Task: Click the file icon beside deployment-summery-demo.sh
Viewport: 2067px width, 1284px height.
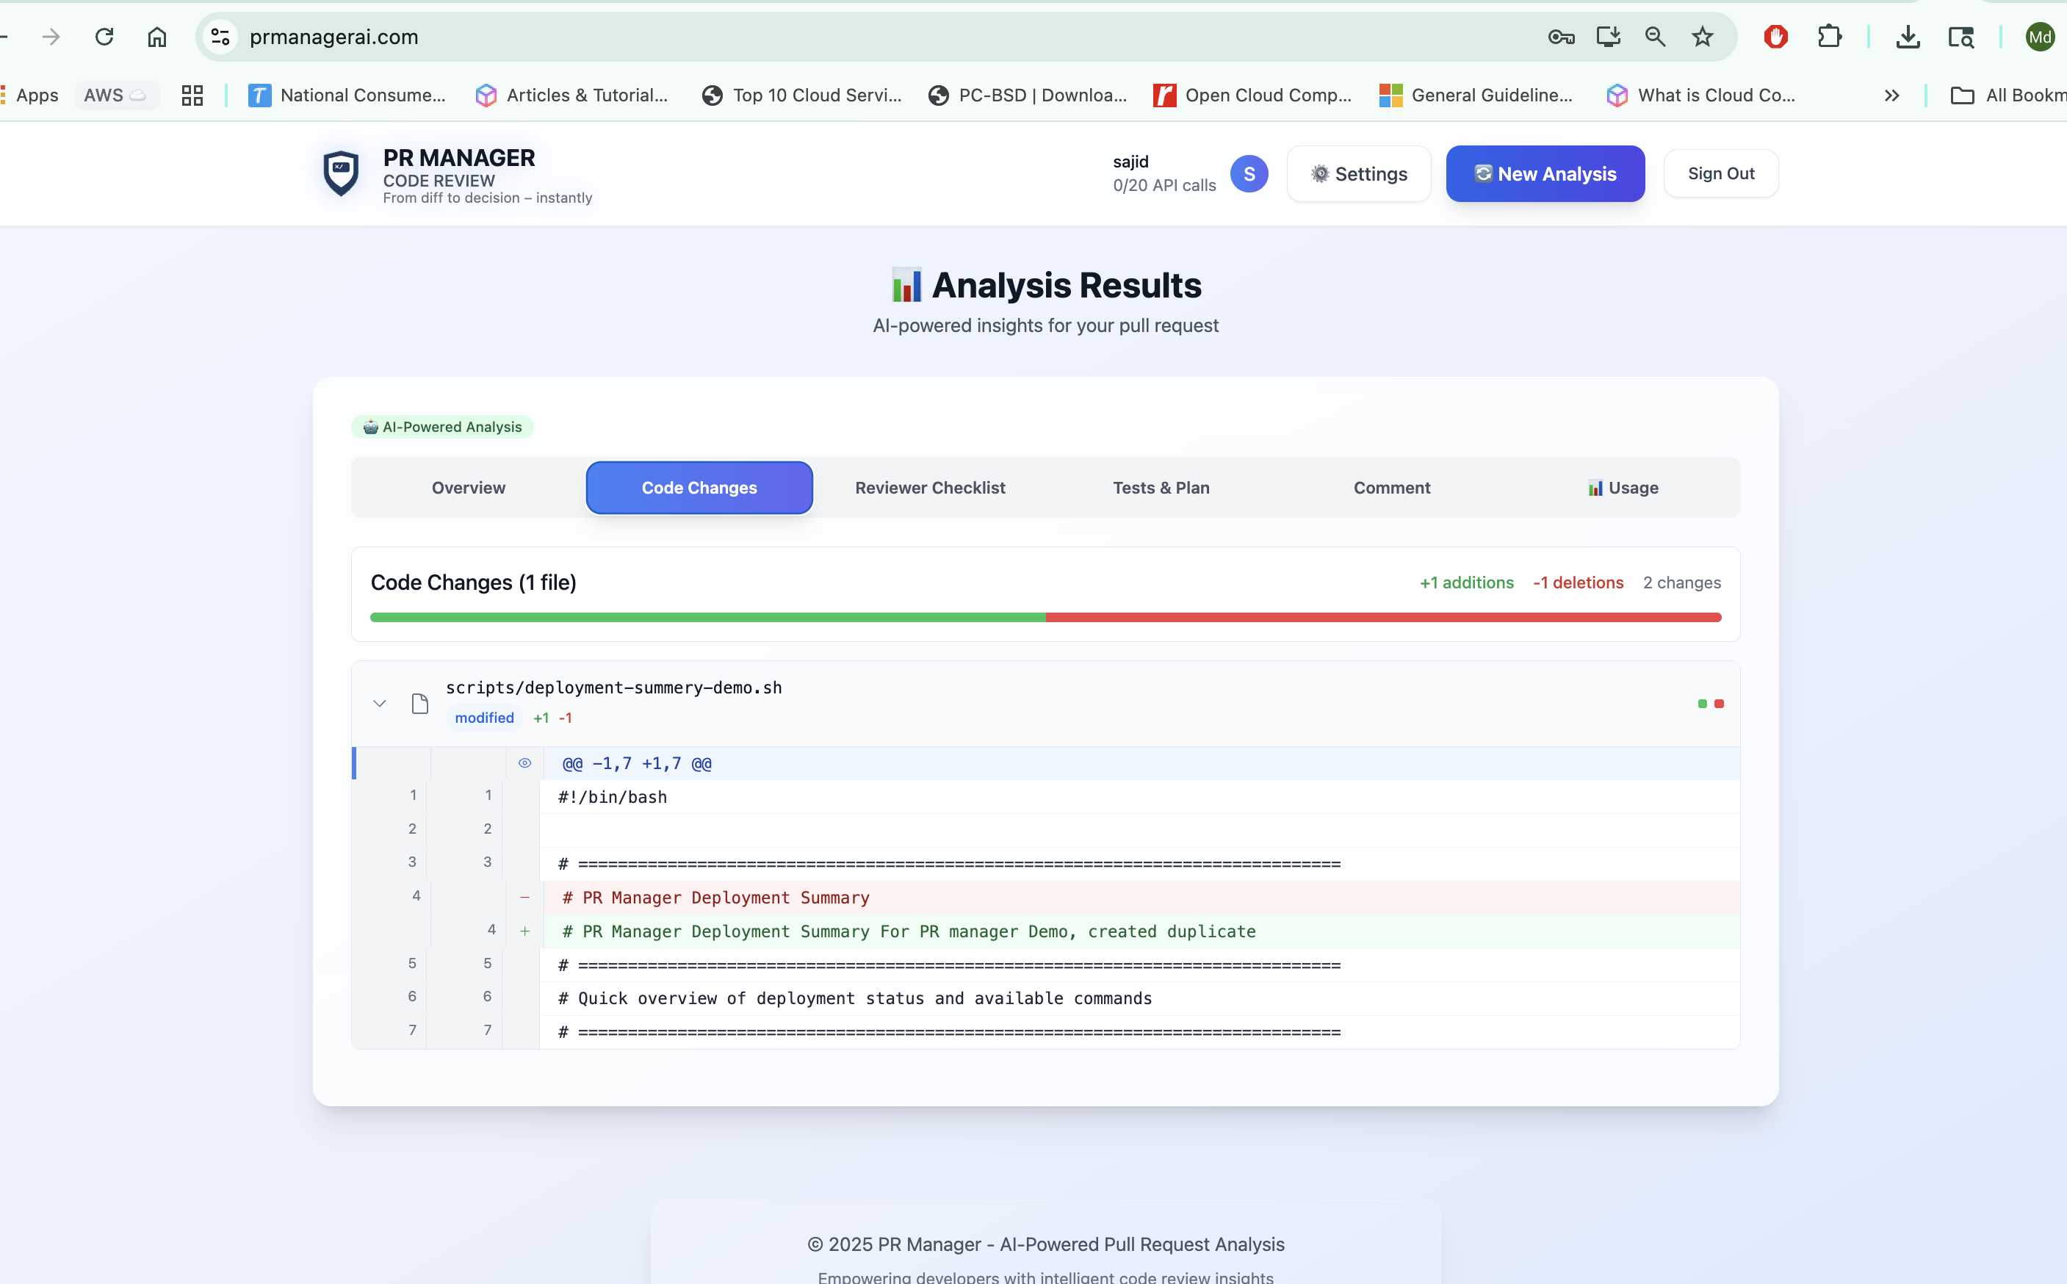Action: click(419, 703)
